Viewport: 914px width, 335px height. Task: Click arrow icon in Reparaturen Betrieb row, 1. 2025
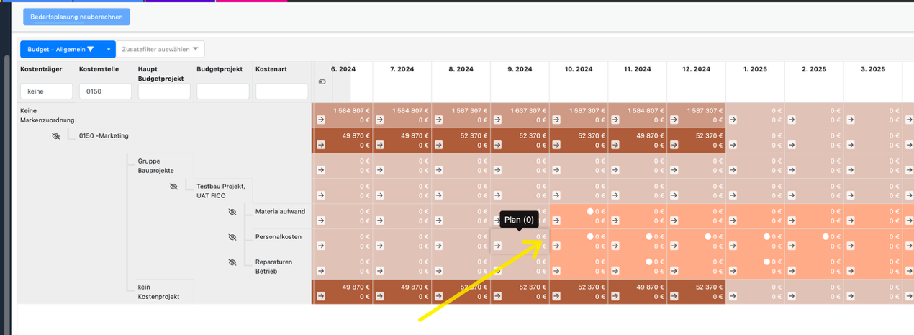click(733, 272)
